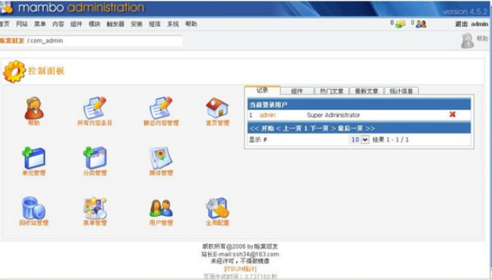Click the online users icon in the header
This screenshot has width=492, height=280.
[x=421, y=24]
